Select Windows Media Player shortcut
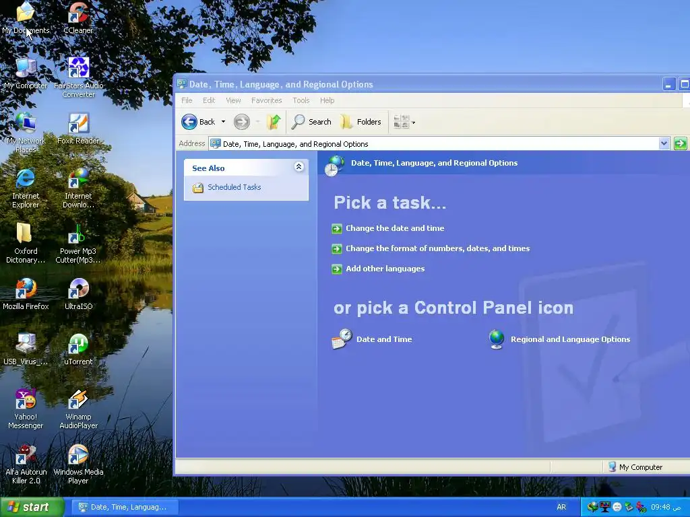The height and width of the screenshot is (517, 690). [x=78, y=464]
